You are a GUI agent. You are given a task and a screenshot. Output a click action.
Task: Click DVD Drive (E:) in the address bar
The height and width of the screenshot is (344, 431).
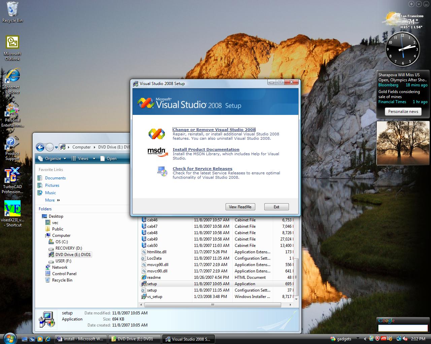114,147
